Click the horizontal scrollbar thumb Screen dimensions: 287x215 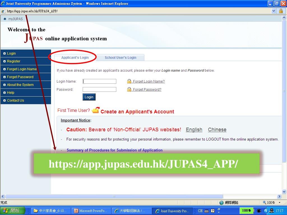pos(114,196)
